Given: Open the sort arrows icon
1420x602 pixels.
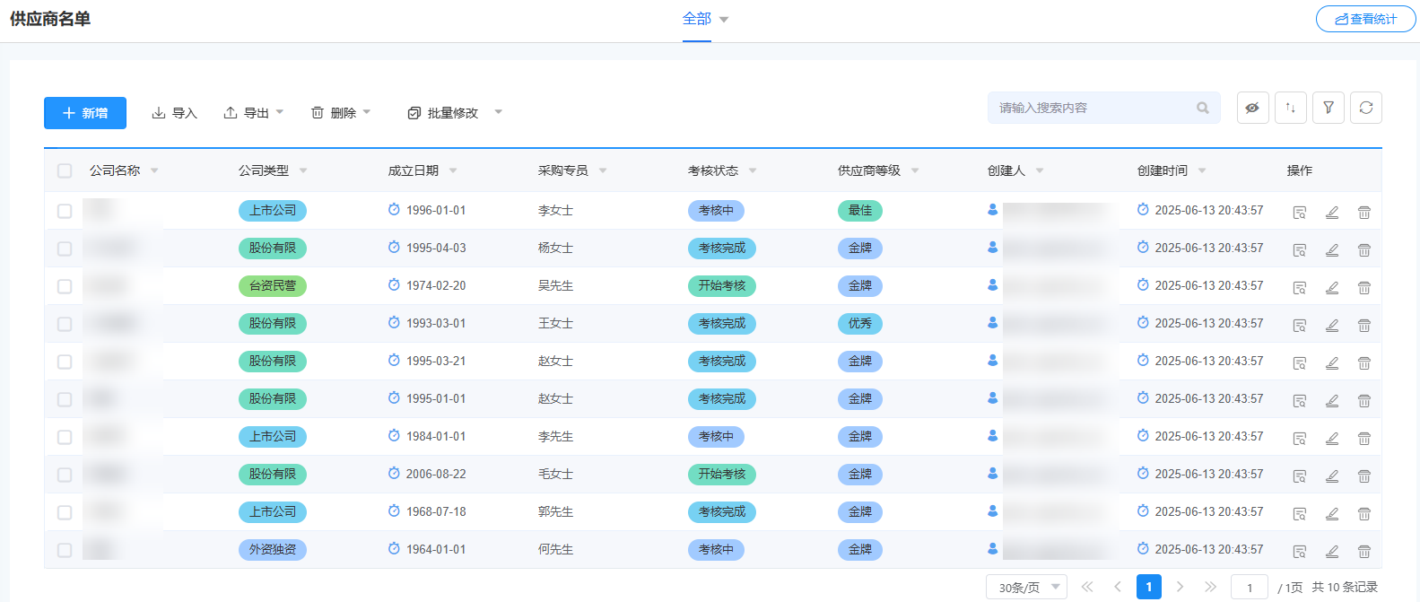Looking at the screenshot, I should (1291, 108).
